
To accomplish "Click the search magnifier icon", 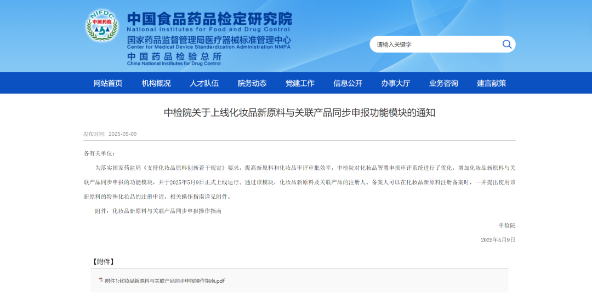I will coord(506,44).
